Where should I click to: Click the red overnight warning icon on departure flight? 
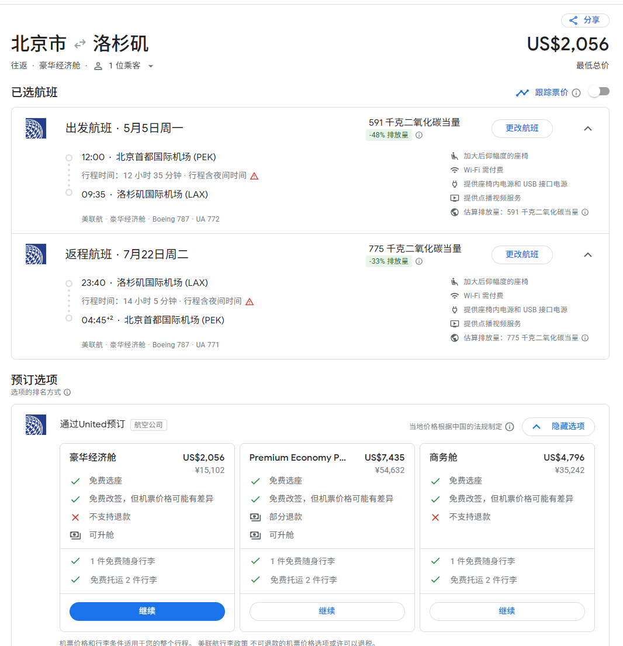click(254, 176)
